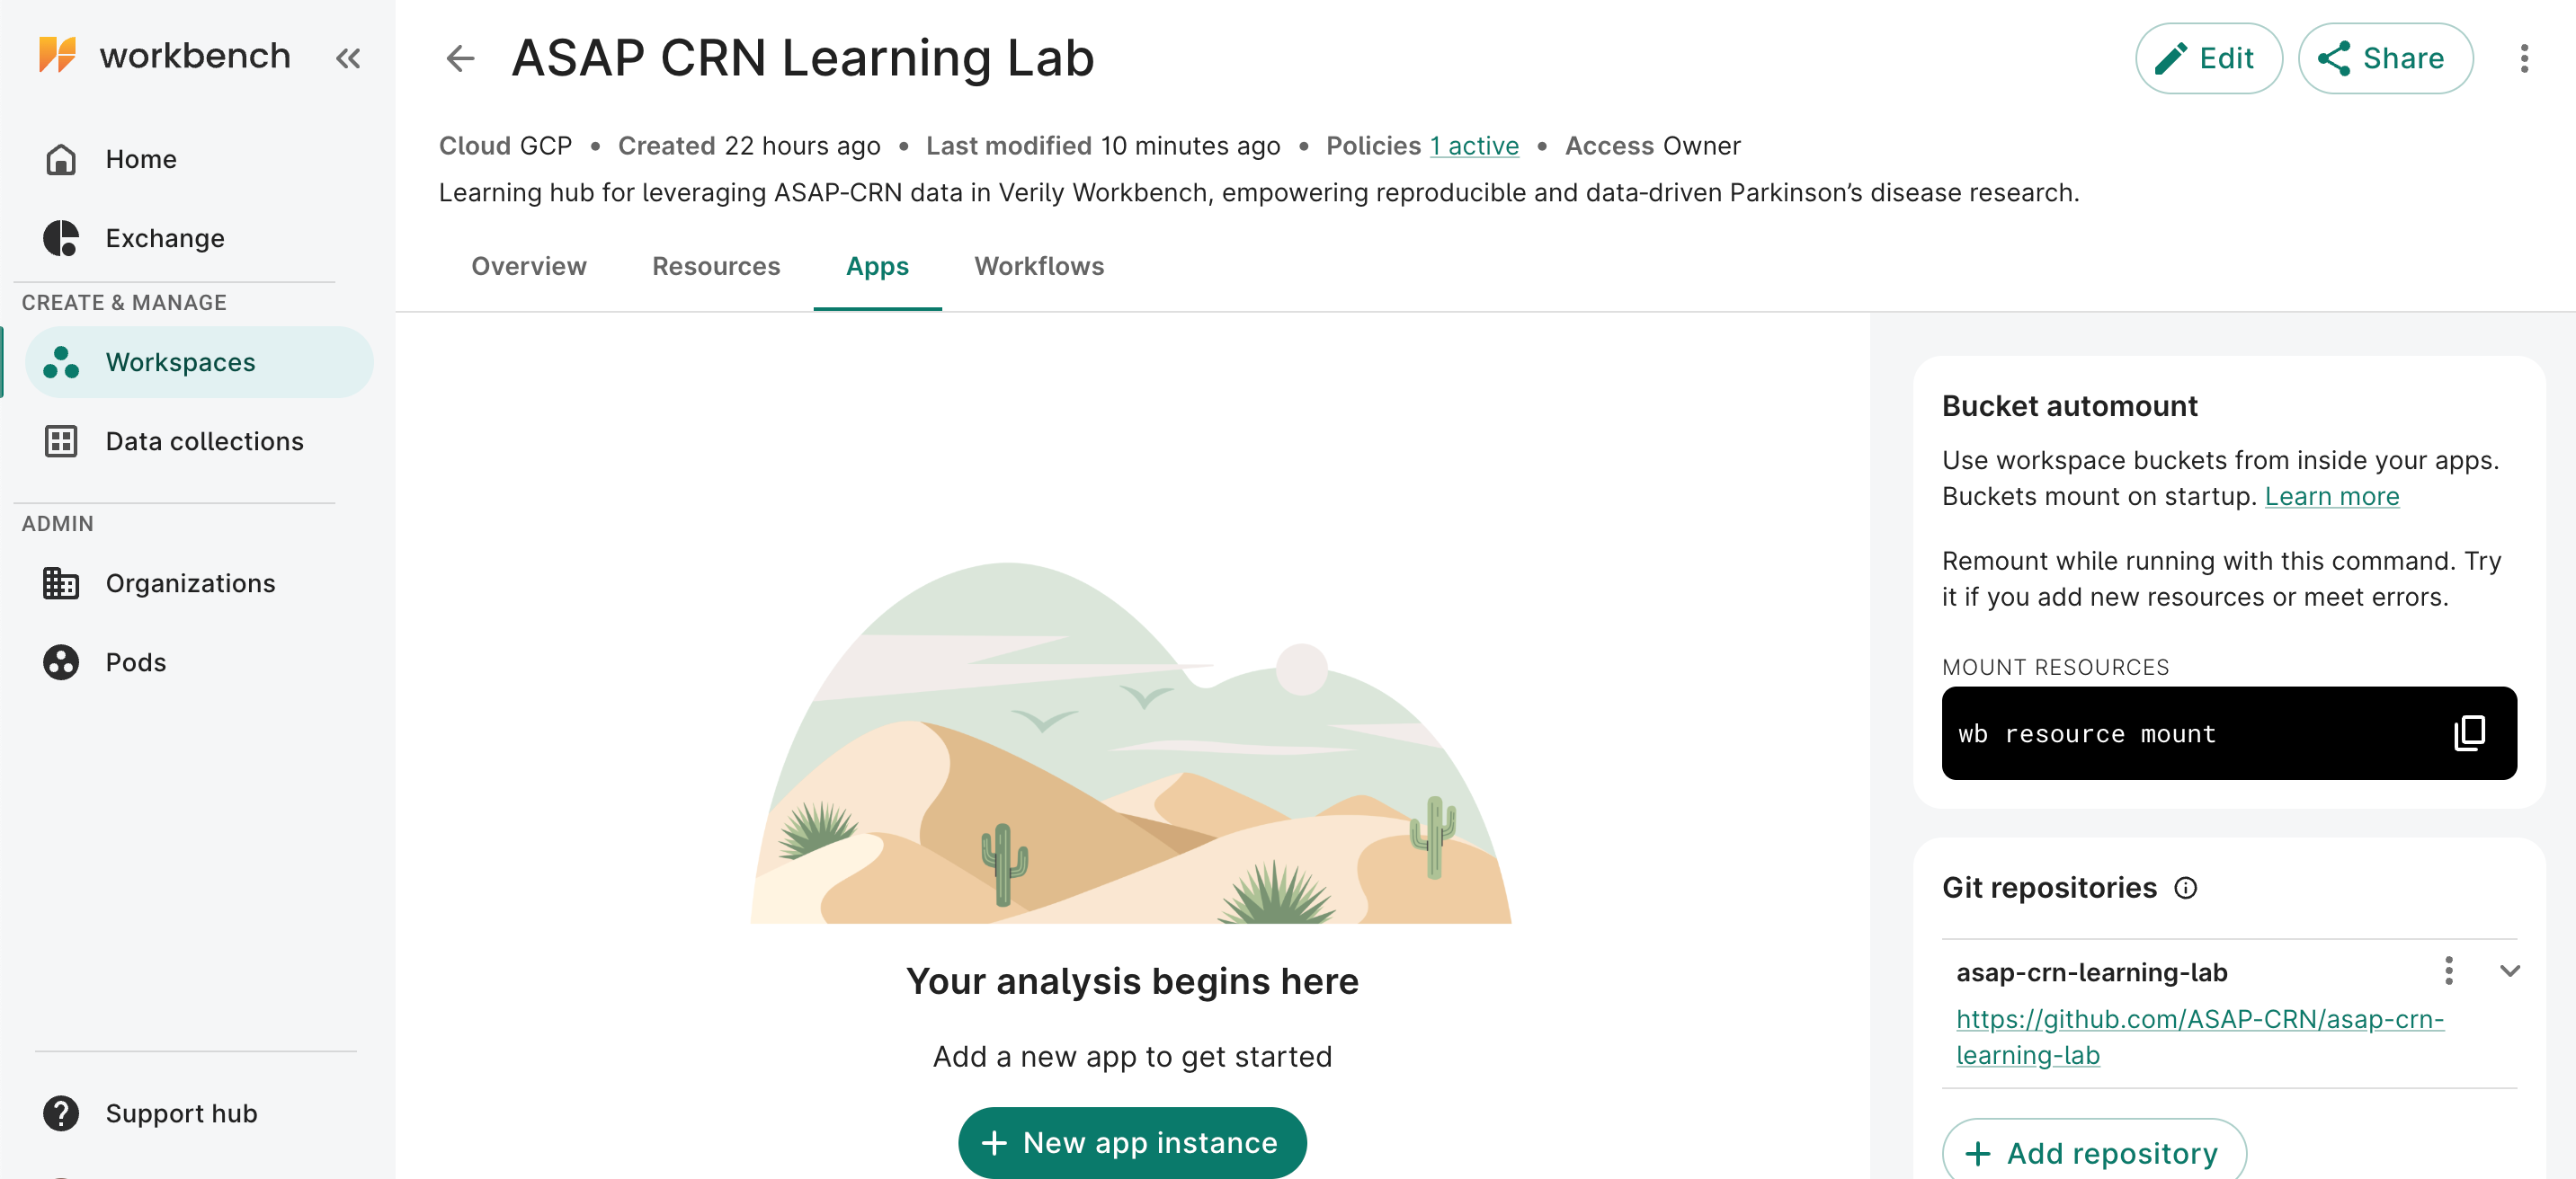2576x1179 pixels.
Task: Click the Edit workspace button
Action: tap(2207, 58)
